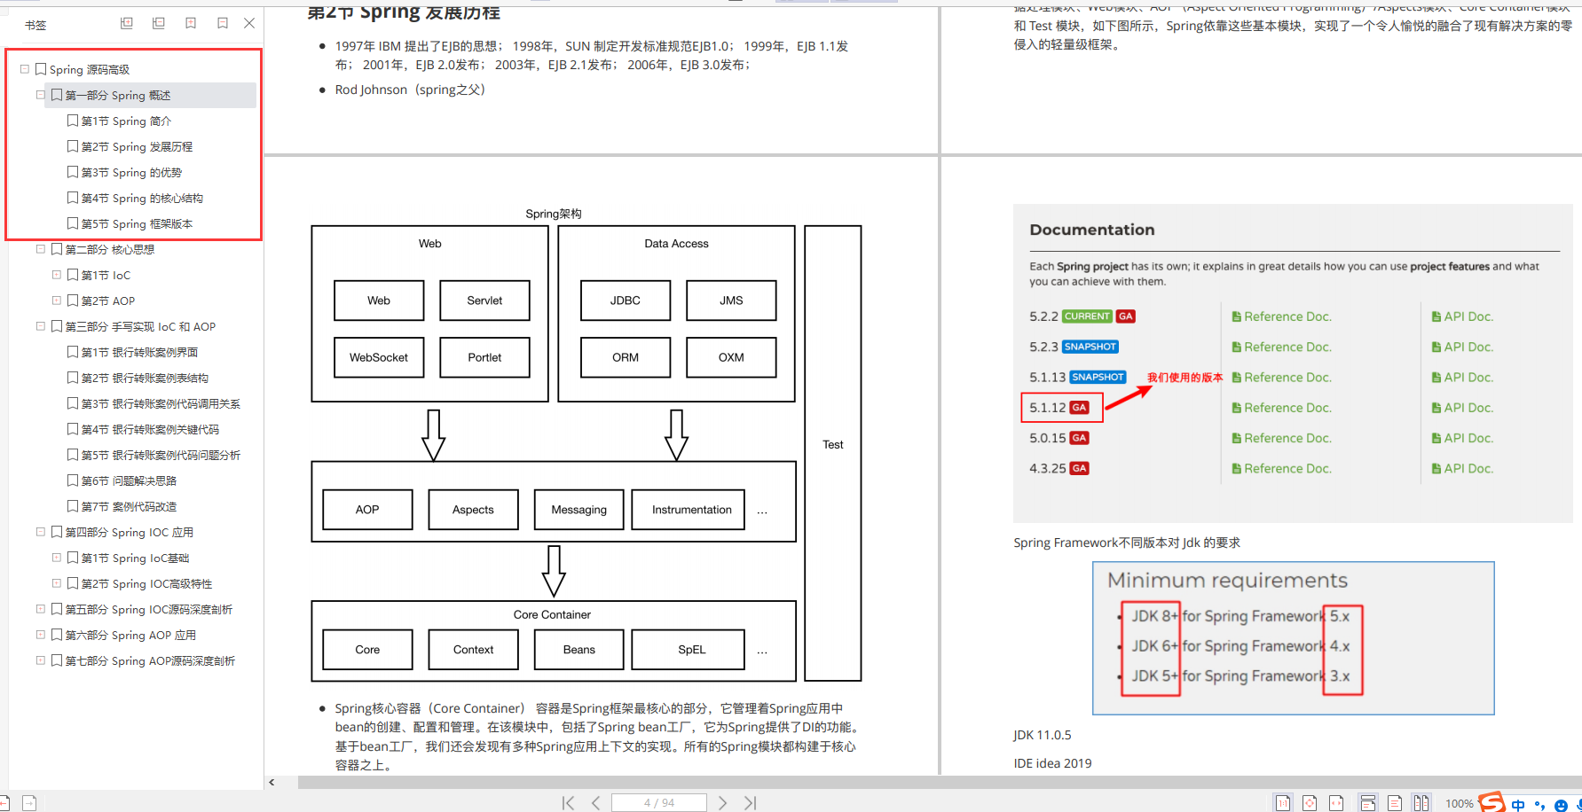Image resolution: width=1582 pixels, height=812 pixels.
Task: Delete bookmark with minus-bookmark icon
Action: [x=223, y=24]
